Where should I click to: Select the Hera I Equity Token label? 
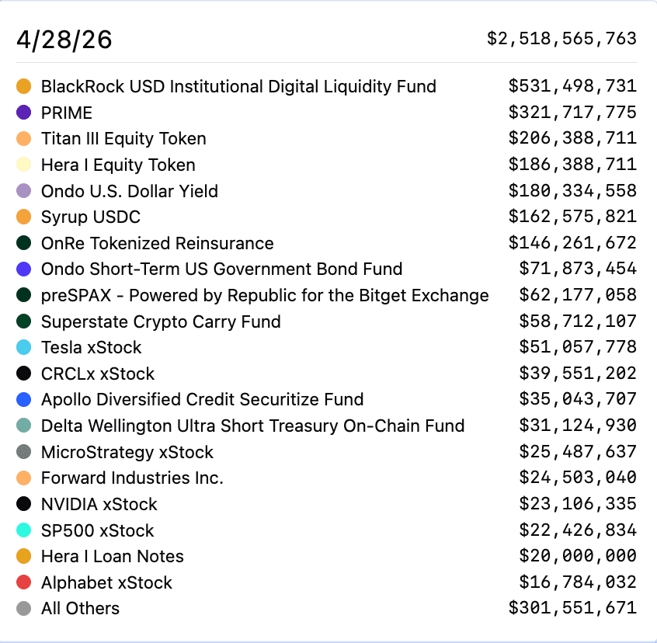click(x=118, y=165)
